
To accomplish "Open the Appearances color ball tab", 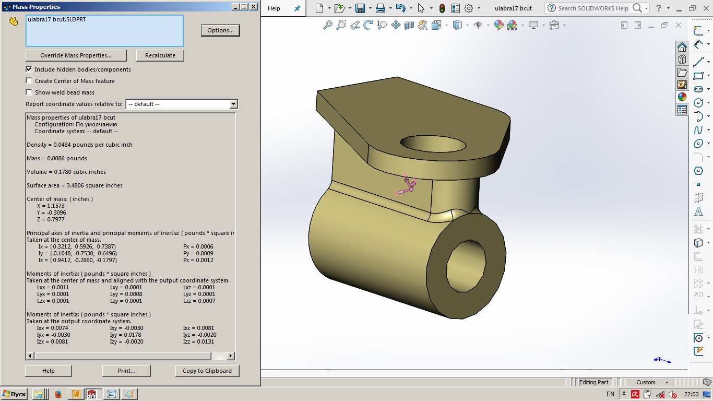I will 682,97.
